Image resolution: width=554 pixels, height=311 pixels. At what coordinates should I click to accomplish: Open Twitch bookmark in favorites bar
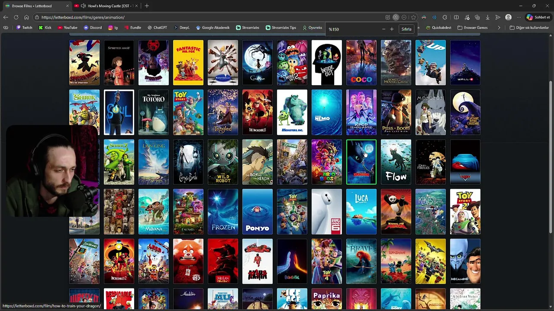[24, 28]
